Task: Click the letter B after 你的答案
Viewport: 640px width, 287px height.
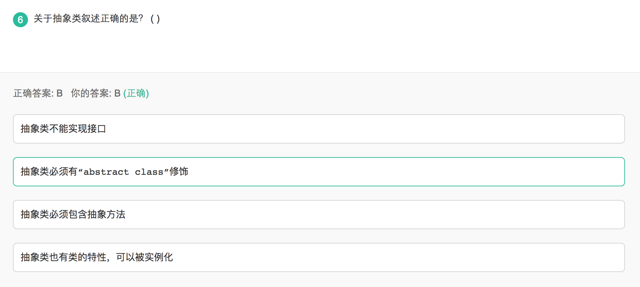Action: 117,93
